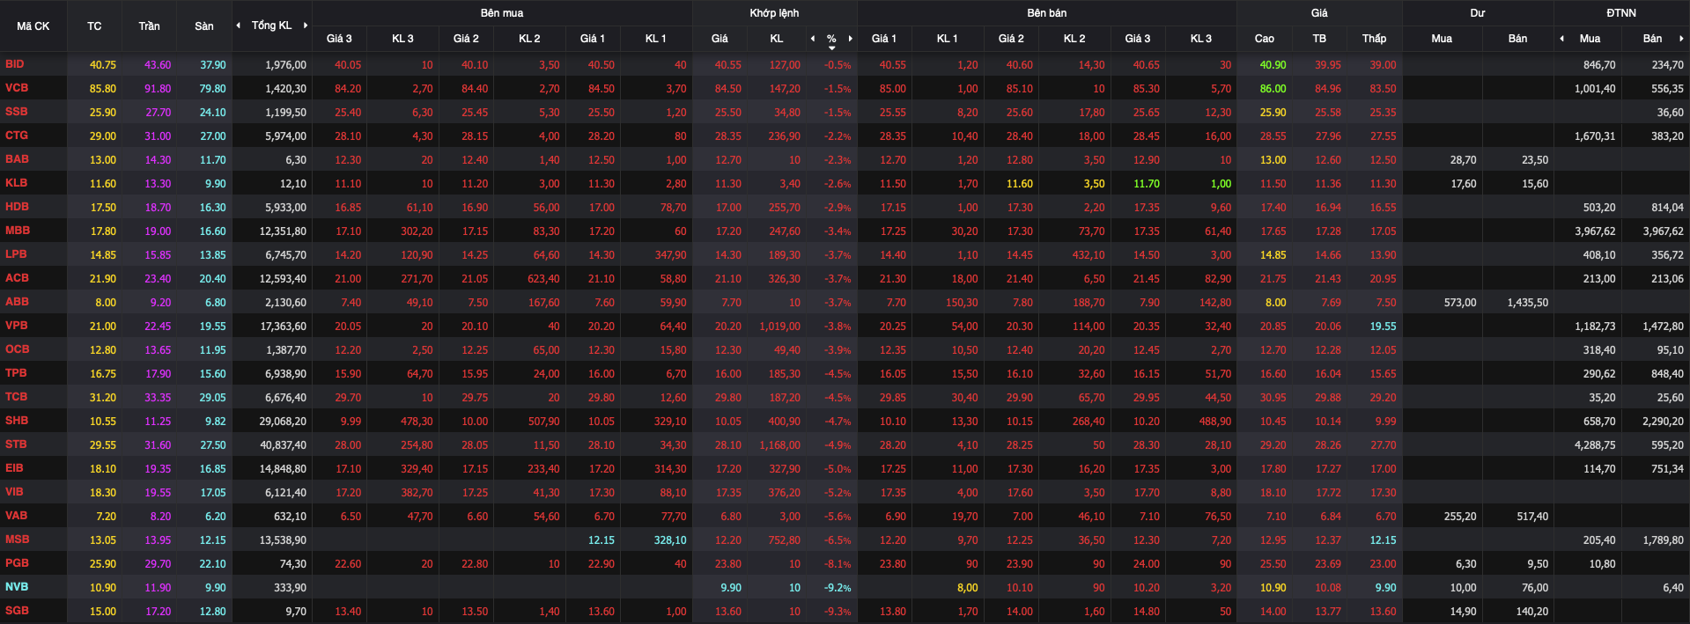
Task: Click the Dư group header
Action: pos(1478,13)
